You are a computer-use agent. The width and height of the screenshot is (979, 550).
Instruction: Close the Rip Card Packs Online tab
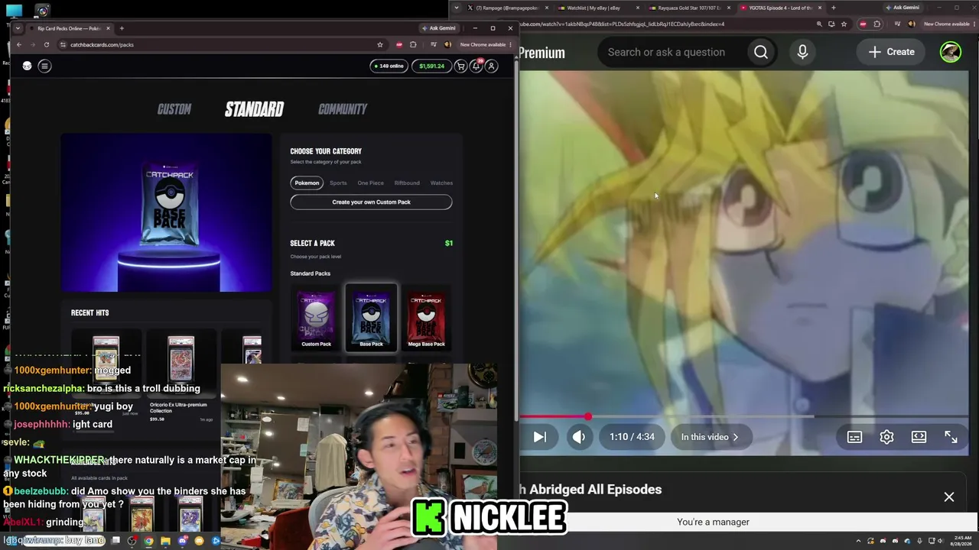click(x=108, y=28)
